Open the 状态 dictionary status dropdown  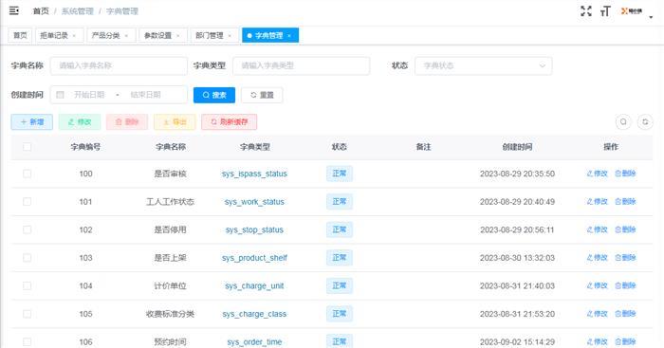[x=483, y=65]
